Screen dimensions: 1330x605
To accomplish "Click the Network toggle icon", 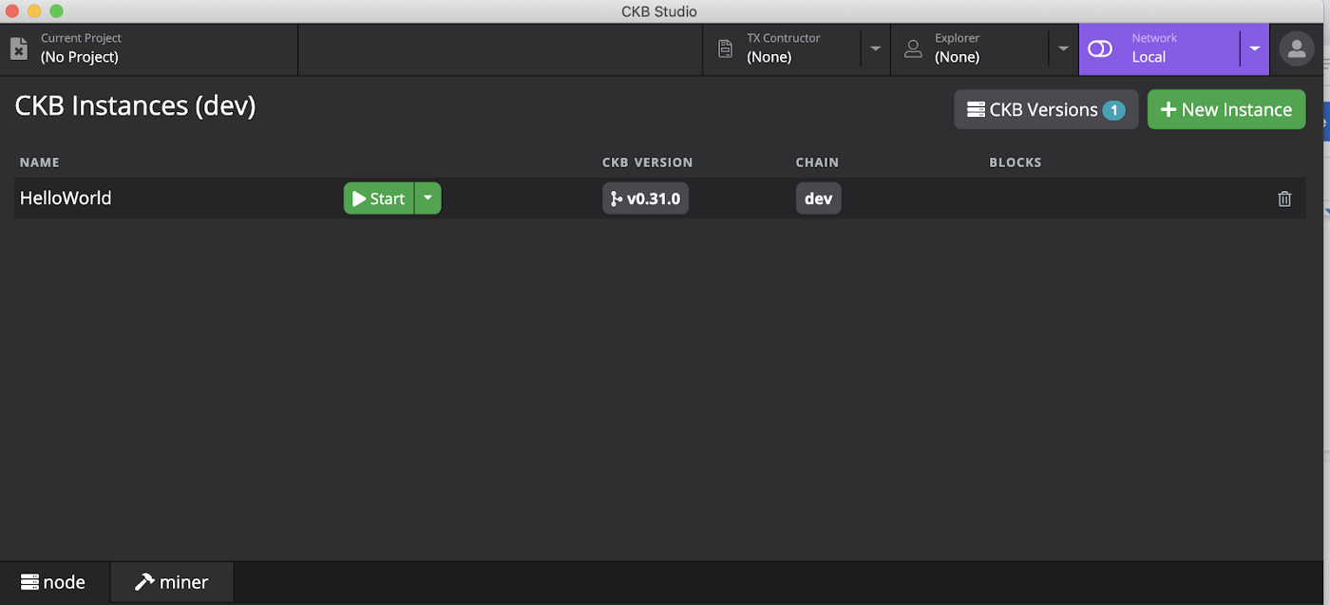I will point(1100,48).
